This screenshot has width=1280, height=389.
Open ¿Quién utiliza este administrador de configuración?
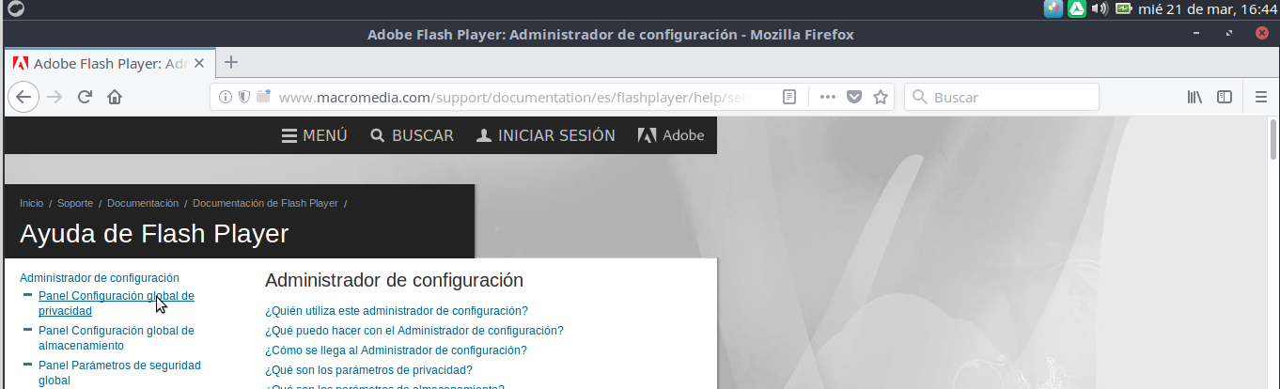coord(397,311)
